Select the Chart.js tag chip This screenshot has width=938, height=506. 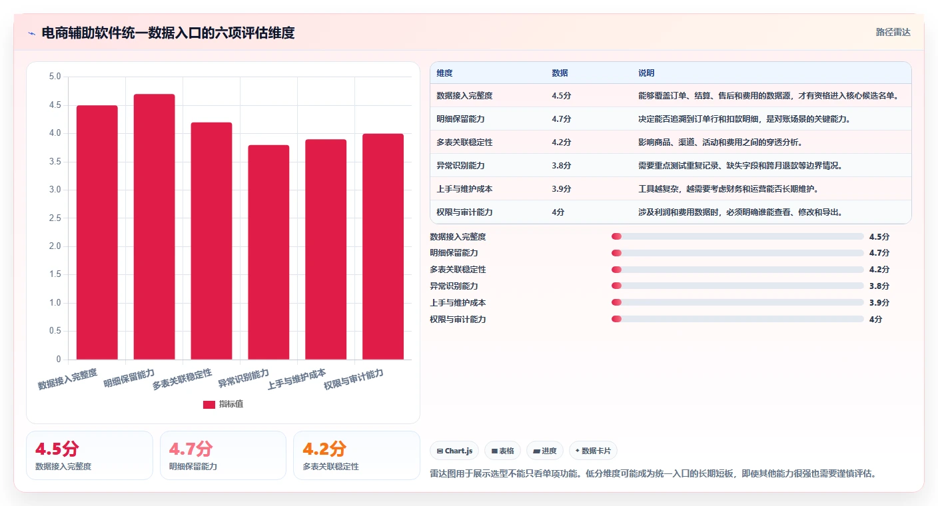point(454,451)
